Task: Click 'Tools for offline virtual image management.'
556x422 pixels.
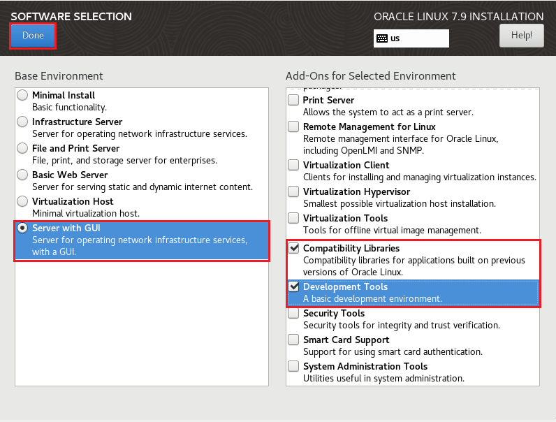Action: click(x=392, y=230)
